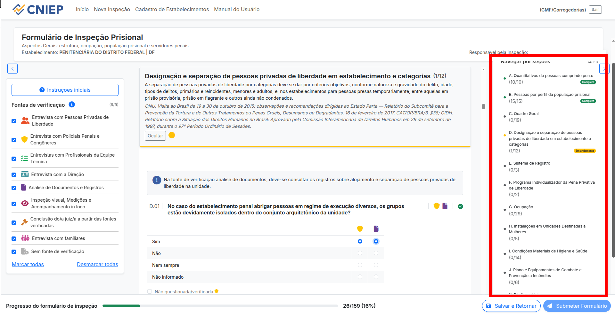Click the question mark icon on Instruções iniciais
The height and width of the screenshot is (317, 615).
[42, 90]
